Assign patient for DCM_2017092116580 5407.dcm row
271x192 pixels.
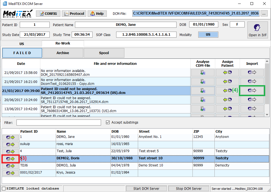coord(227,73)
